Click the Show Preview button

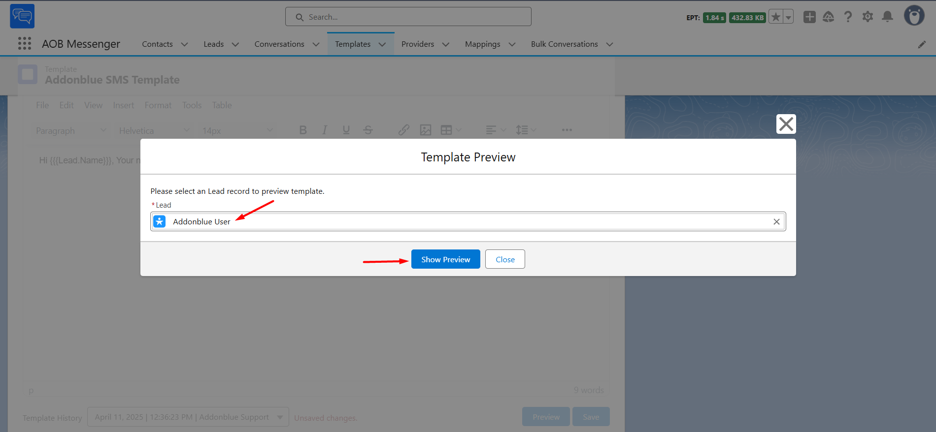446,259
